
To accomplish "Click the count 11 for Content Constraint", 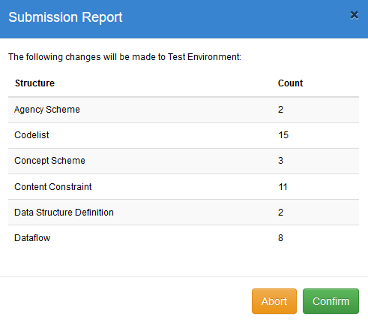I will 283,187.
